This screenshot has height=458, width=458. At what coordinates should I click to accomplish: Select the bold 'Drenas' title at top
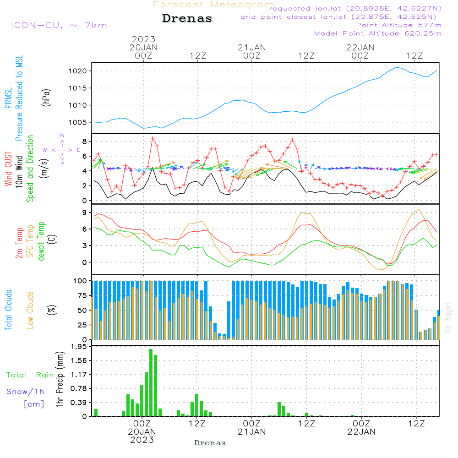tap(187, 18)
